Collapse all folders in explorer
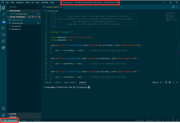This screenshot has width=180, height=123. click(39, 17)
